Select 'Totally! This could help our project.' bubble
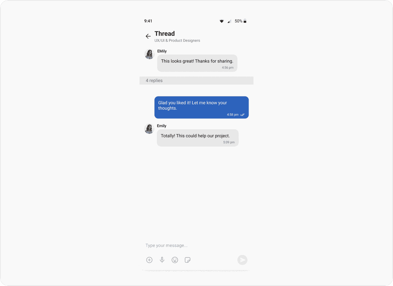Screen dimensions: 393x286 tap(198, 138)
